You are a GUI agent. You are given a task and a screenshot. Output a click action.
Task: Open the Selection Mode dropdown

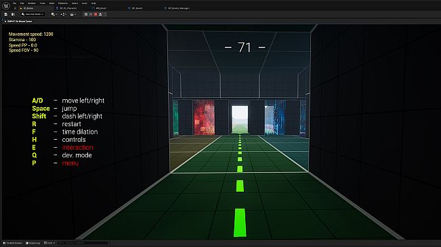(x=33, y=14)
